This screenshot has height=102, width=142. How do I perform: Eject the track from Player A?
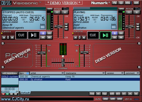pyautogui.click(x=43, y=33)
